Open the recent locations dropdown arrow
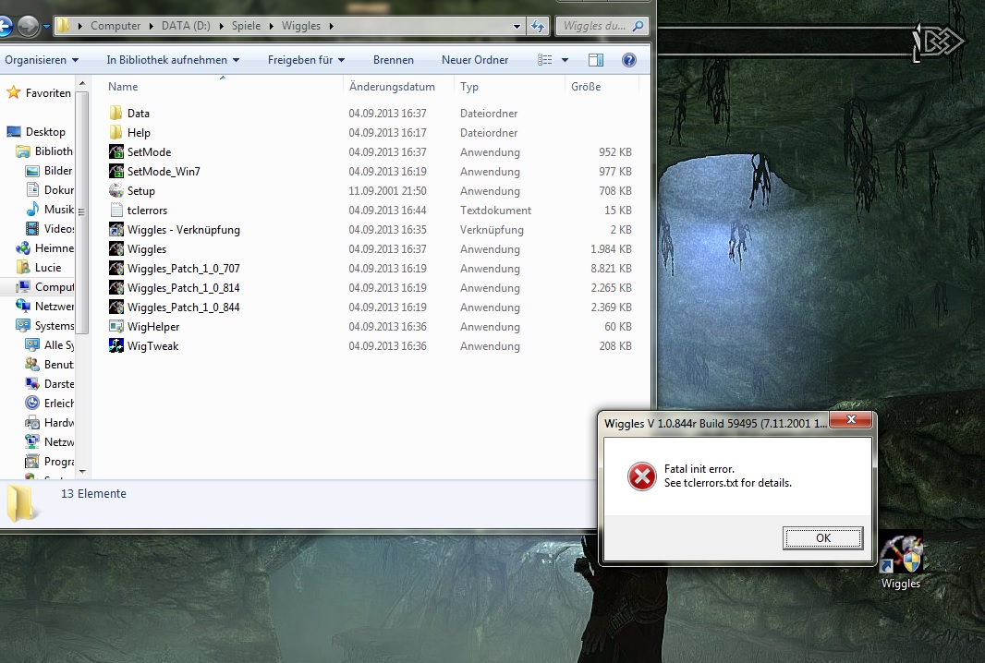 (46, 27)
